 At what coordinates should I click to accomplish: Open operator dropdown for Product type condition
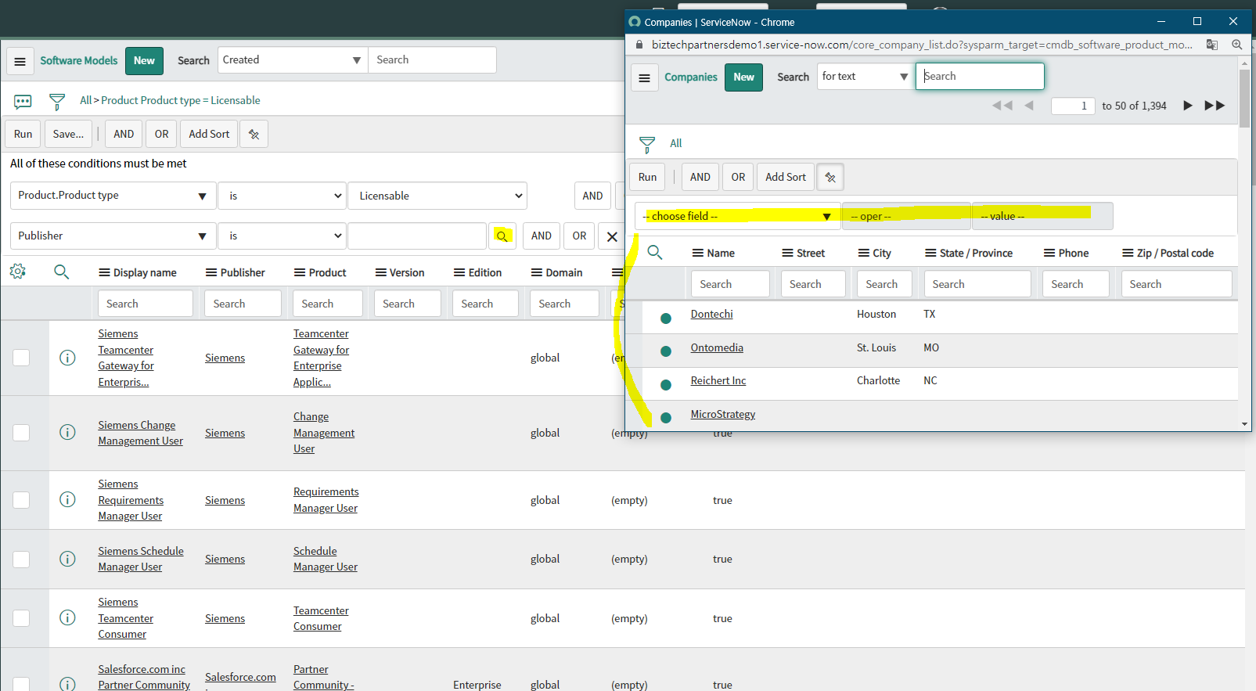click(282, 196)
